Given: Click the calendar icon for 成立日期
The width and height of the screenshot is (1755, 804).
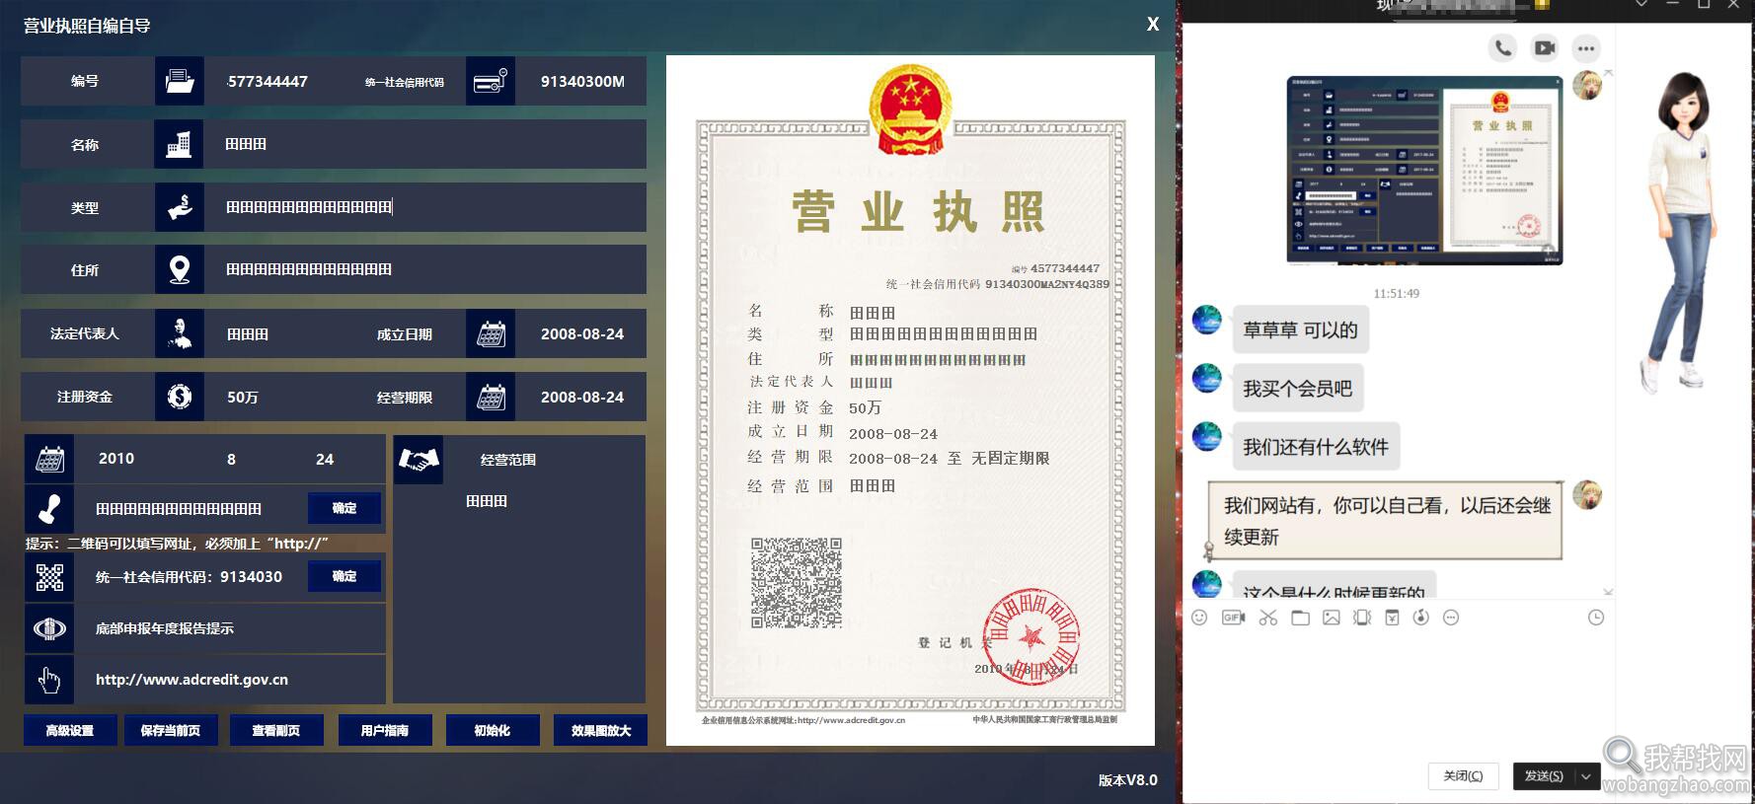Looking at the screenshot, I should click(x=491, y=333).
